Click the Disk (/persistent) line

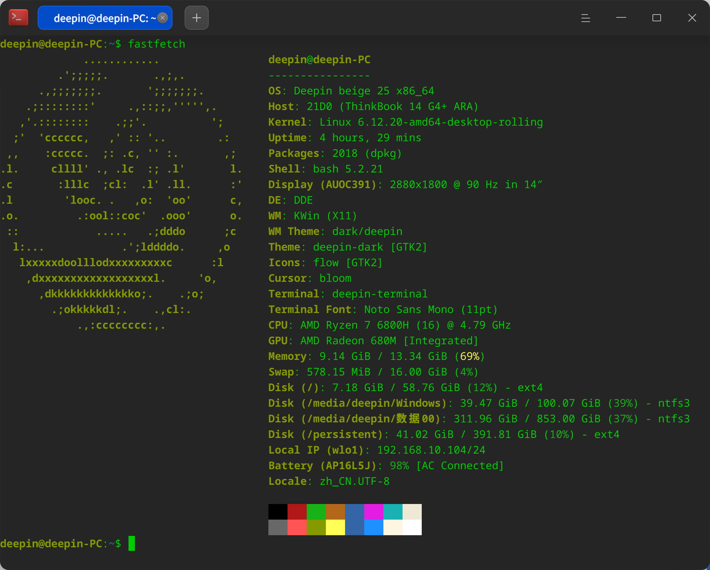coord(444,434)
